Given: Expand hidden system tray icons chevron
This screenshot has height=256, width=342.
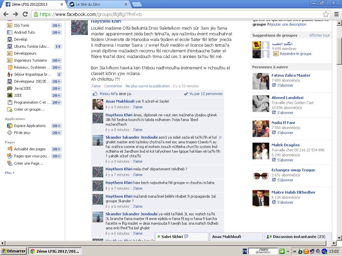Looking at the screenshot, I should (x=295, y=251).
